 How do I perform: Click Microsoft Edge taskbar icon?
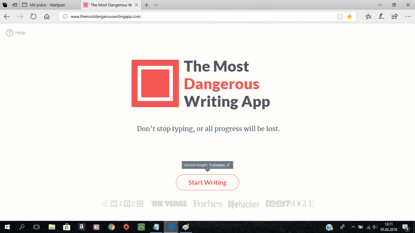(171, 227)
